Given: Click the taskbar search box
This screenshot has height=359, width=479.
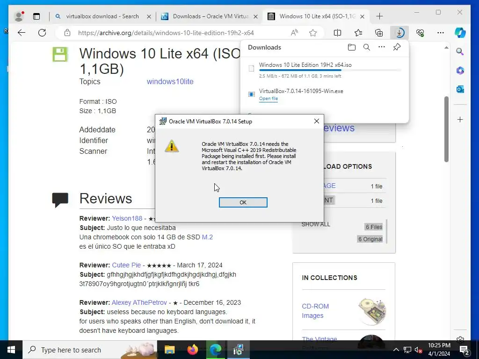Looking at the screenshot, I should (x=90, y=350).
